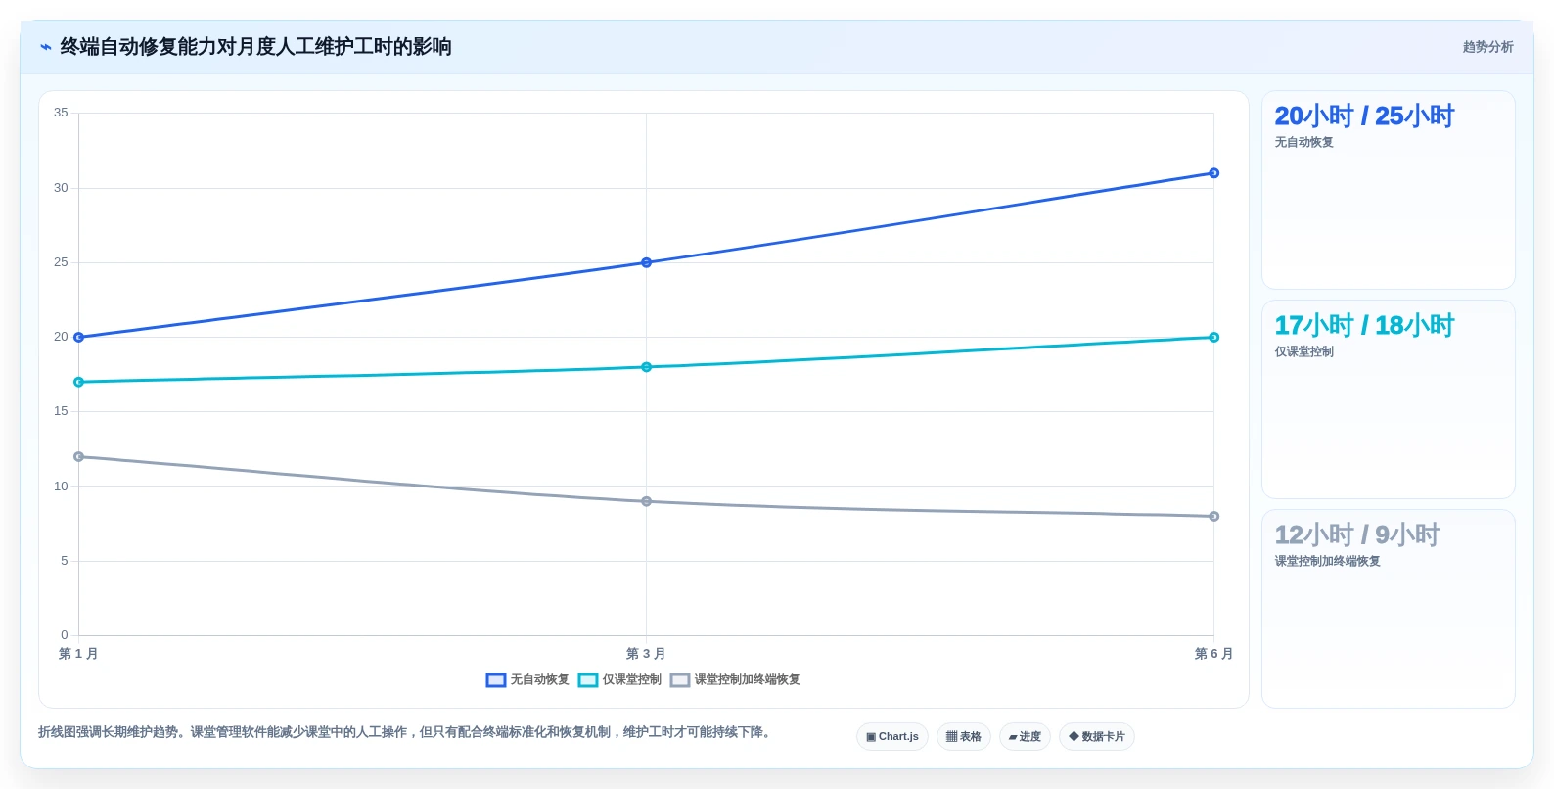Click the chart title 终端自动修复能力 heading
Viewport: 1554px width, 789px height.
tap(255, 47)
